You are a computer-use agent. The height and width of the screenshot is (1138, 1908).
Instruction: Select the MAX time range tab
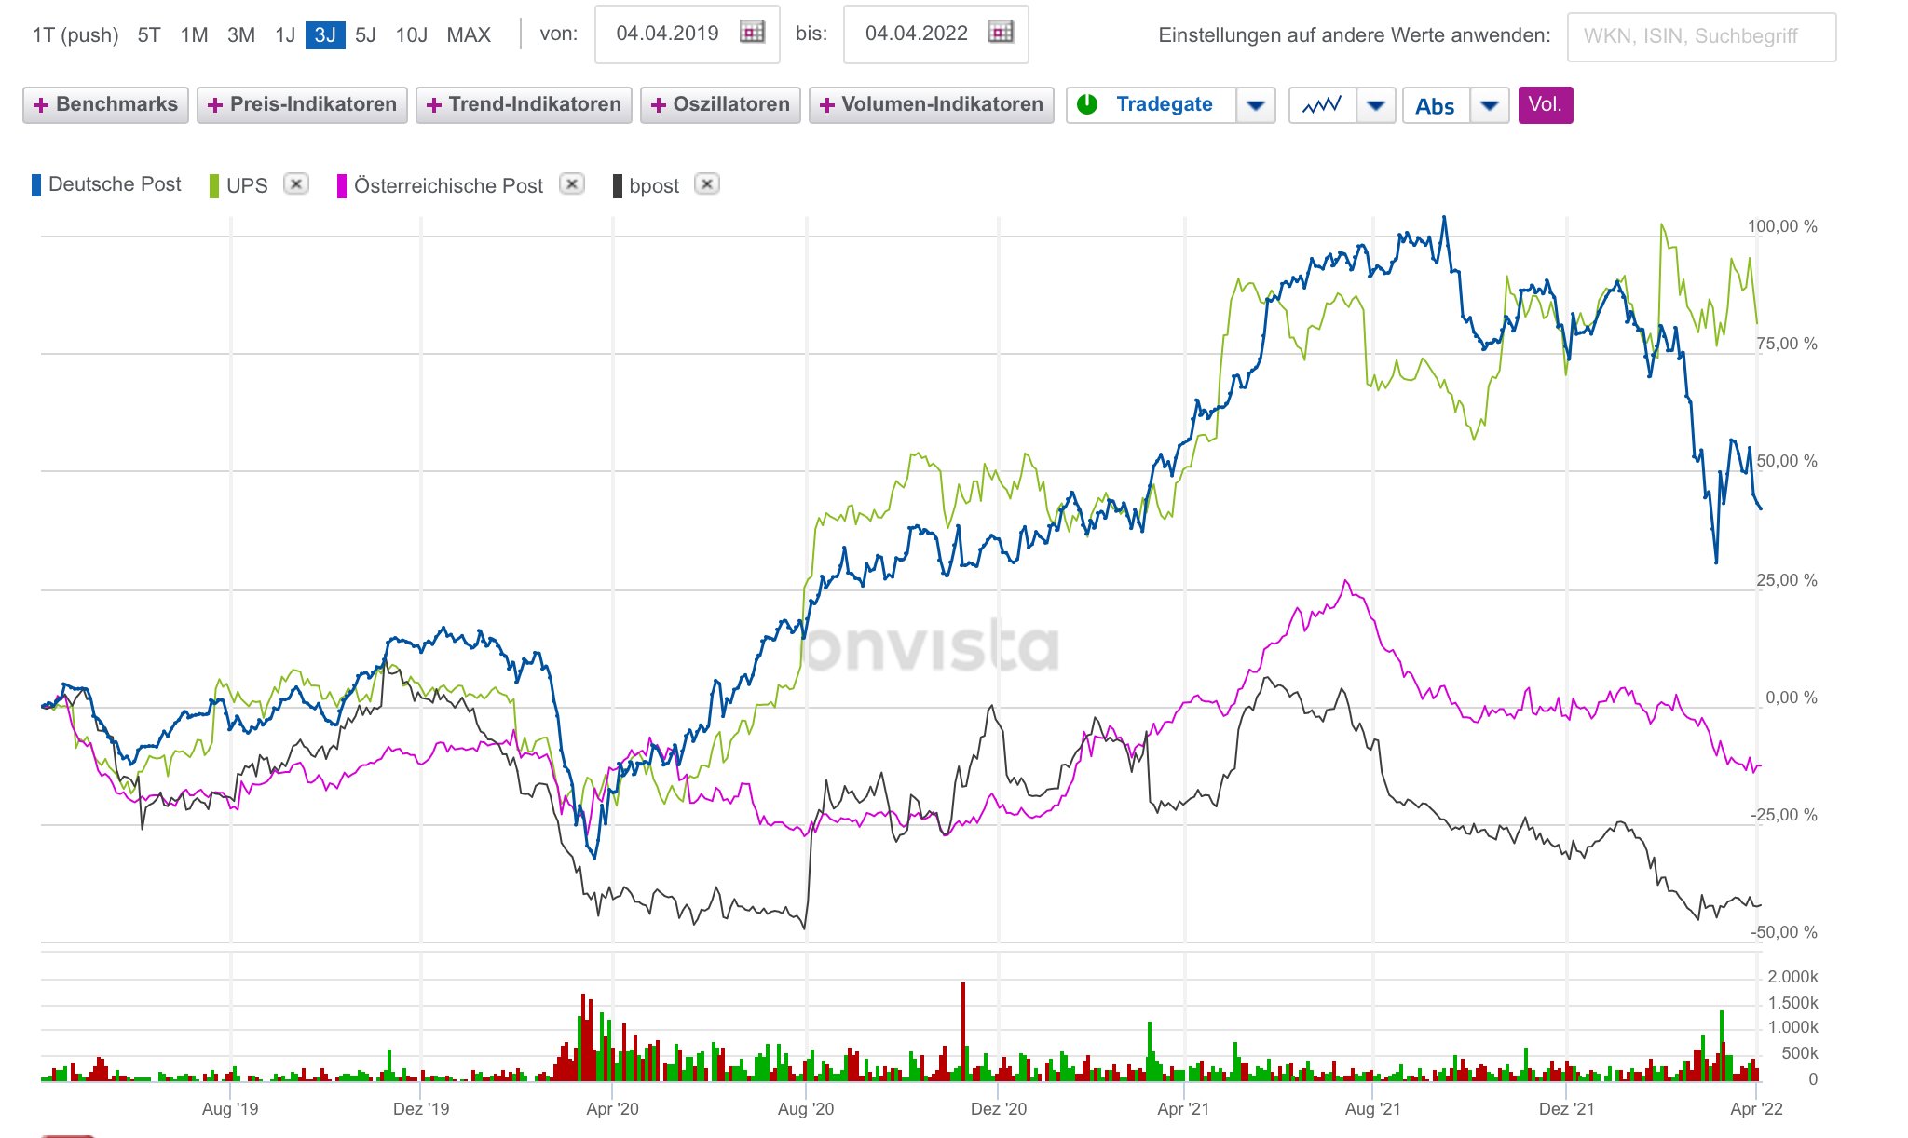(x=468, y=35)
